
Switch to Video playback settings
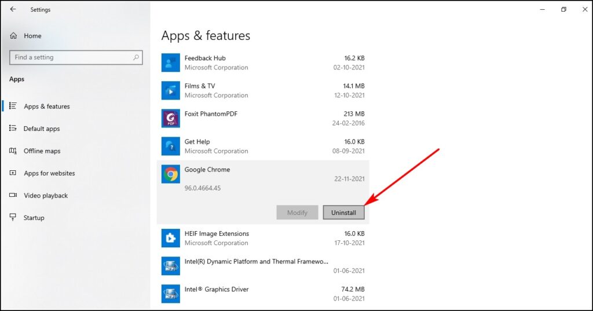tap(46, 196)
